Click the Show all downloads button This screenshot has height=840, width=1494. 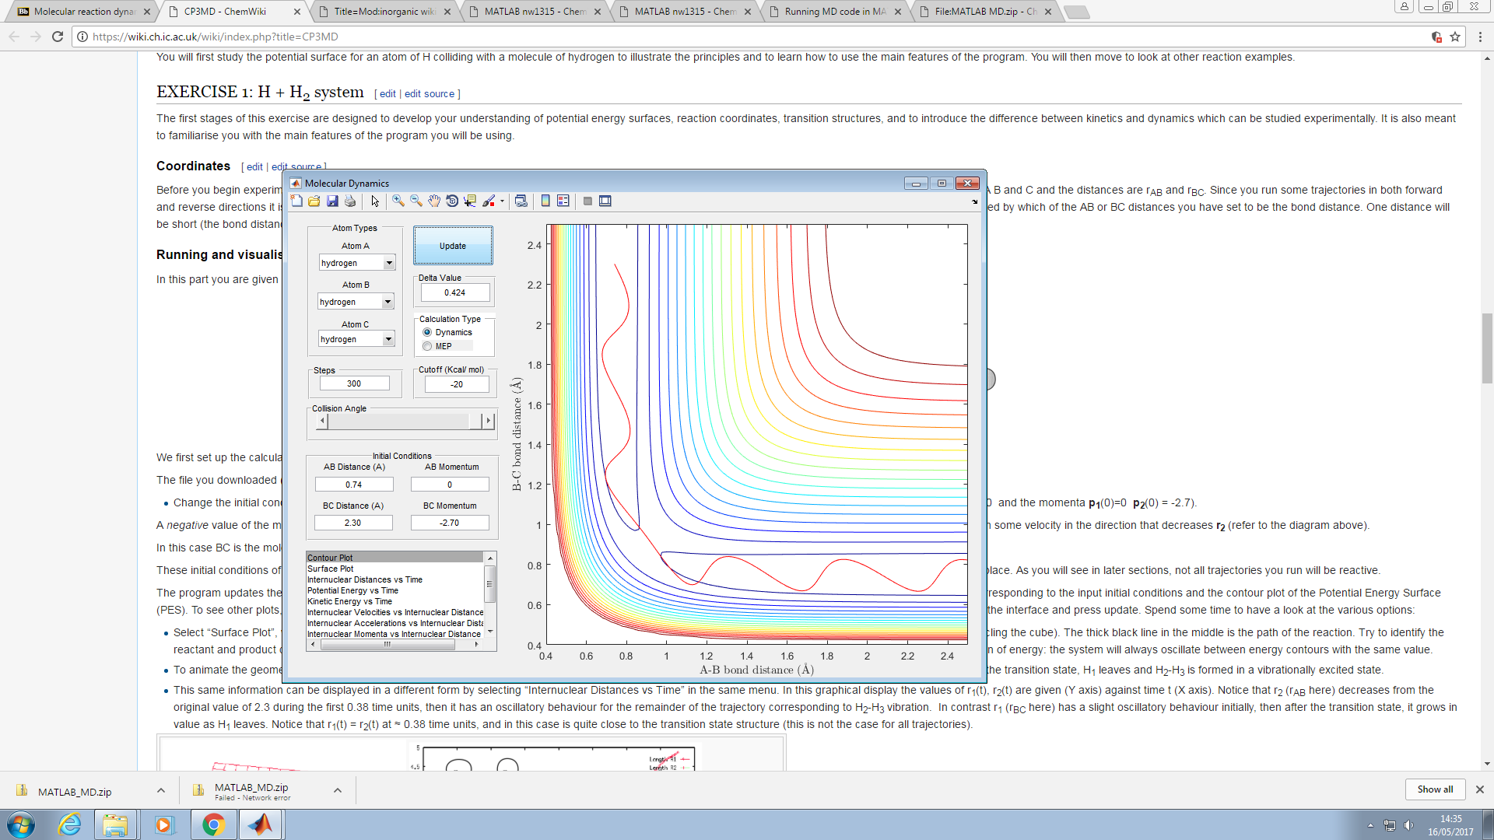(x=1434, y=789)
